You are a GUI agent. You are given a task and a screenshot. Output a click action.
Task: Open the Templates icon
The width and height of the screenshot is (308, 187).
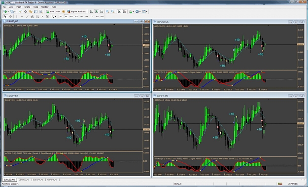pos(144,12)
